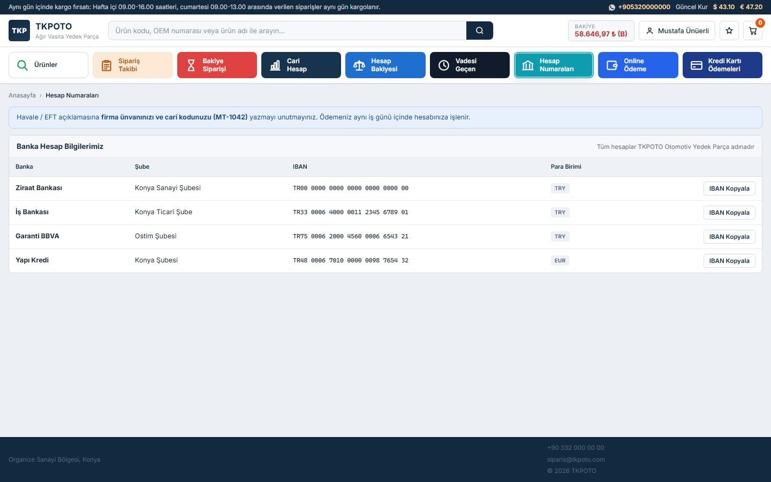Screen dimensions: 771x482
Task: Click the IBAN column header
Action: pyautogui.click(x=300, y=167)
